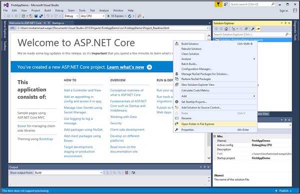
Task: Click the New Project icon in toolbar
Action: pos(23,16)
